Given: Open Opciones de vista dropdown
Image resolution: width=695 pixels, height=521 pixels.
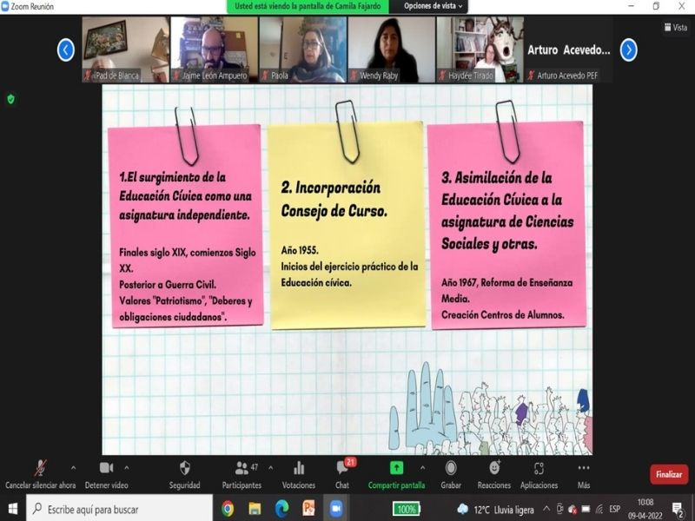Looking at the screenshot, I should (x=433, y=6).
